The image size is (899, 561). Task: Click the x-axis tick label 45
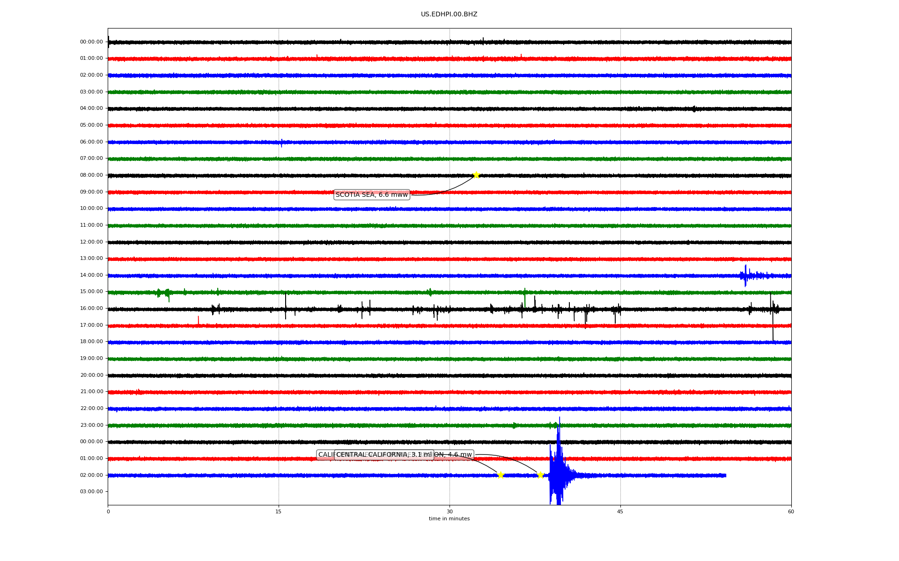pos(620,511)
